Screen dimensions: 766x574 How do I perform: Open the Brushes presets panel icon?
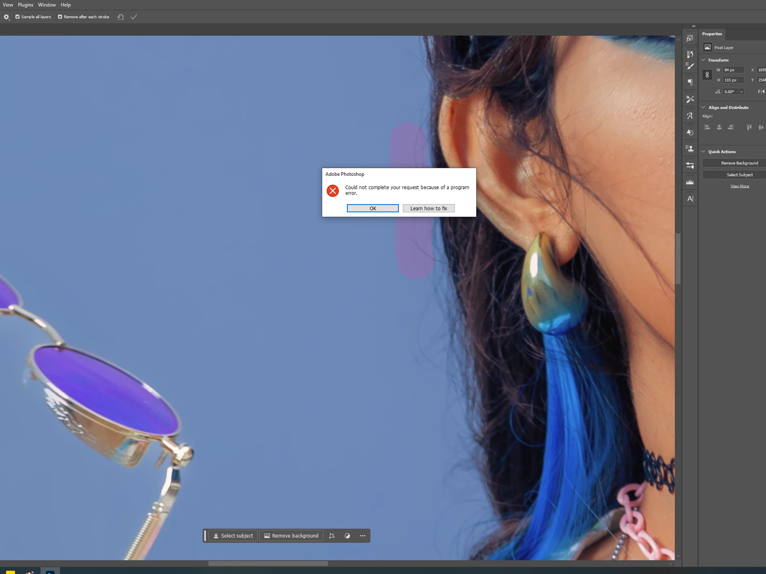[x=690, y=165]
